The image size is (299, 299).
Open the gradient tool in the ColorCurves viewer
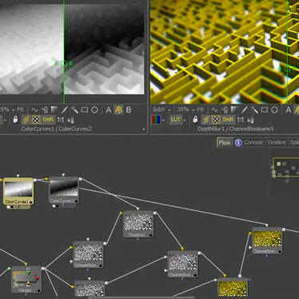click(x=54, y=110)
